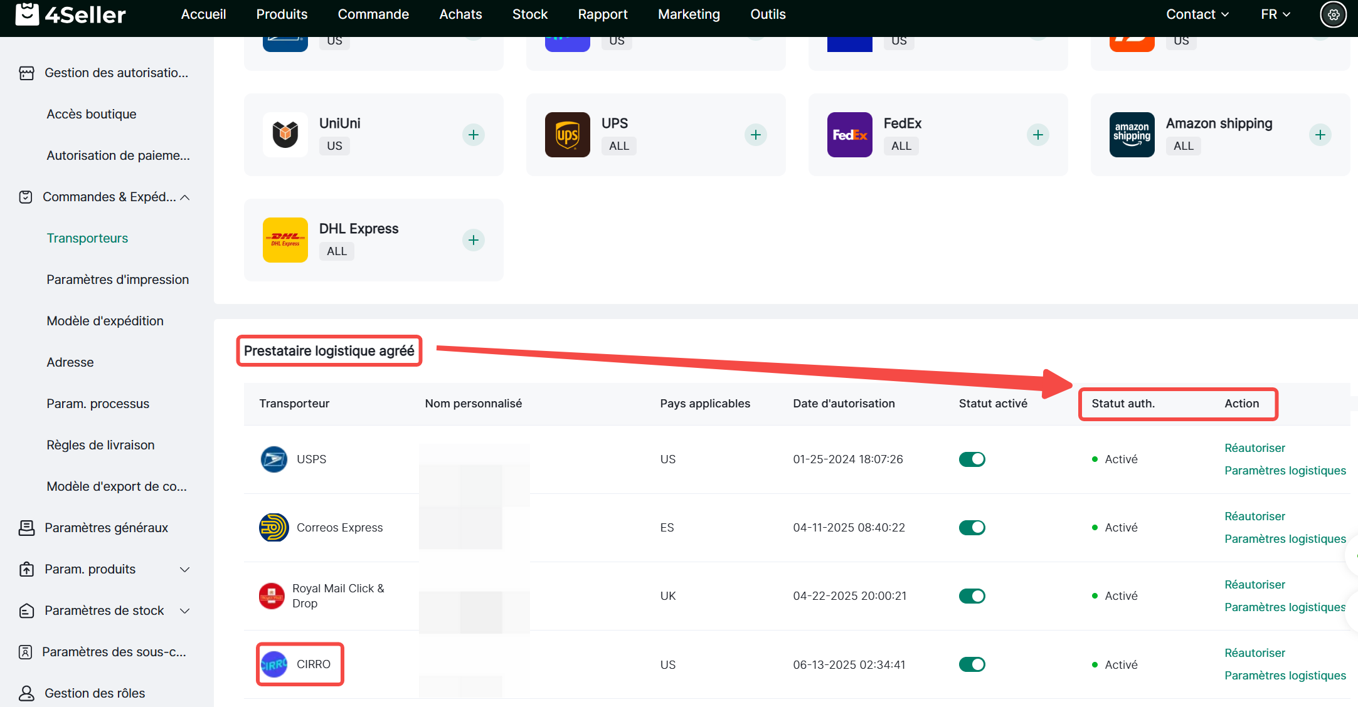Select Paramètres d'impression in sidebar
This screenshot has height=707, width=1358.
[x=117, y=280]
